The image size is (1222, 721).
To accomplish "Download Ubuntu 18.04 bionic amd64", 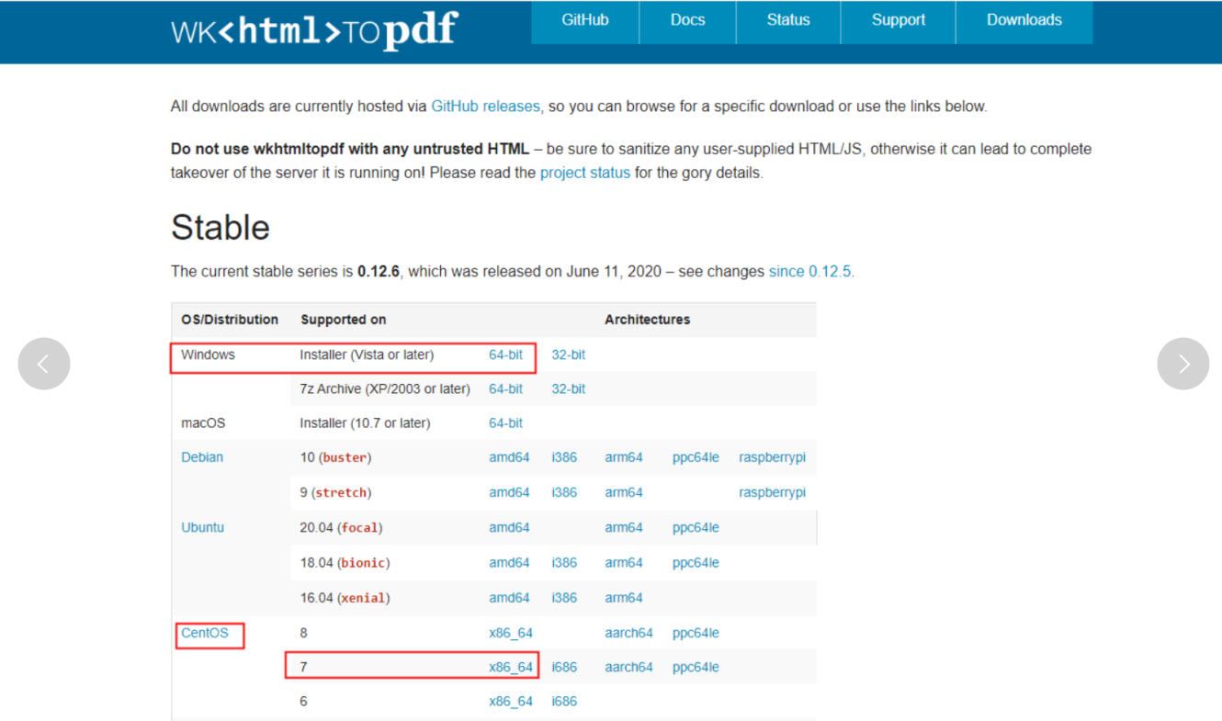I will pos(509,563).
